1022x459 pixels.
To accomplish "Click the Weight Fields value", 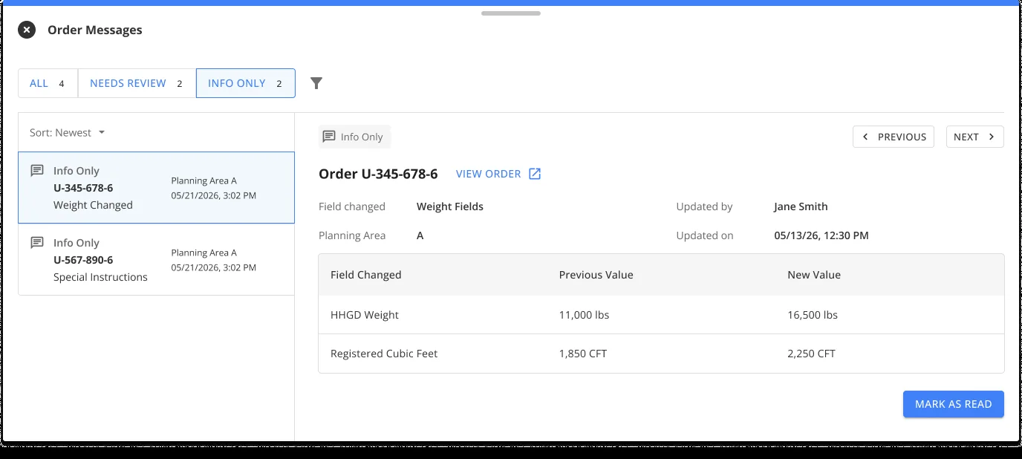I will (x=450, y=206).
